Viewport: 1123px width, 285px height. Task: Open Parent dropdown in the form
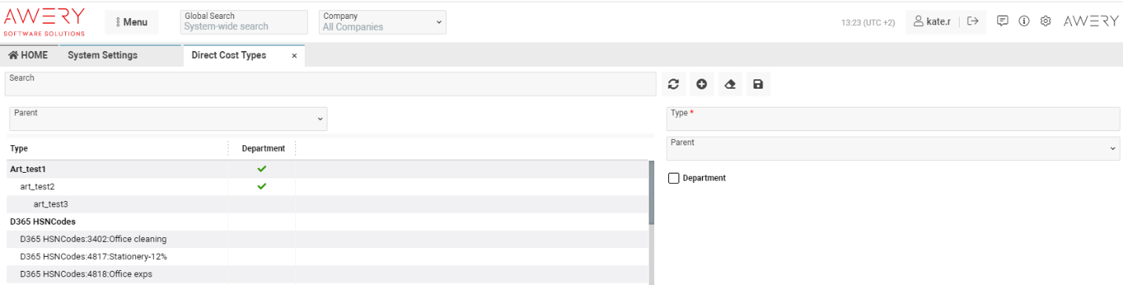point(893,148)
